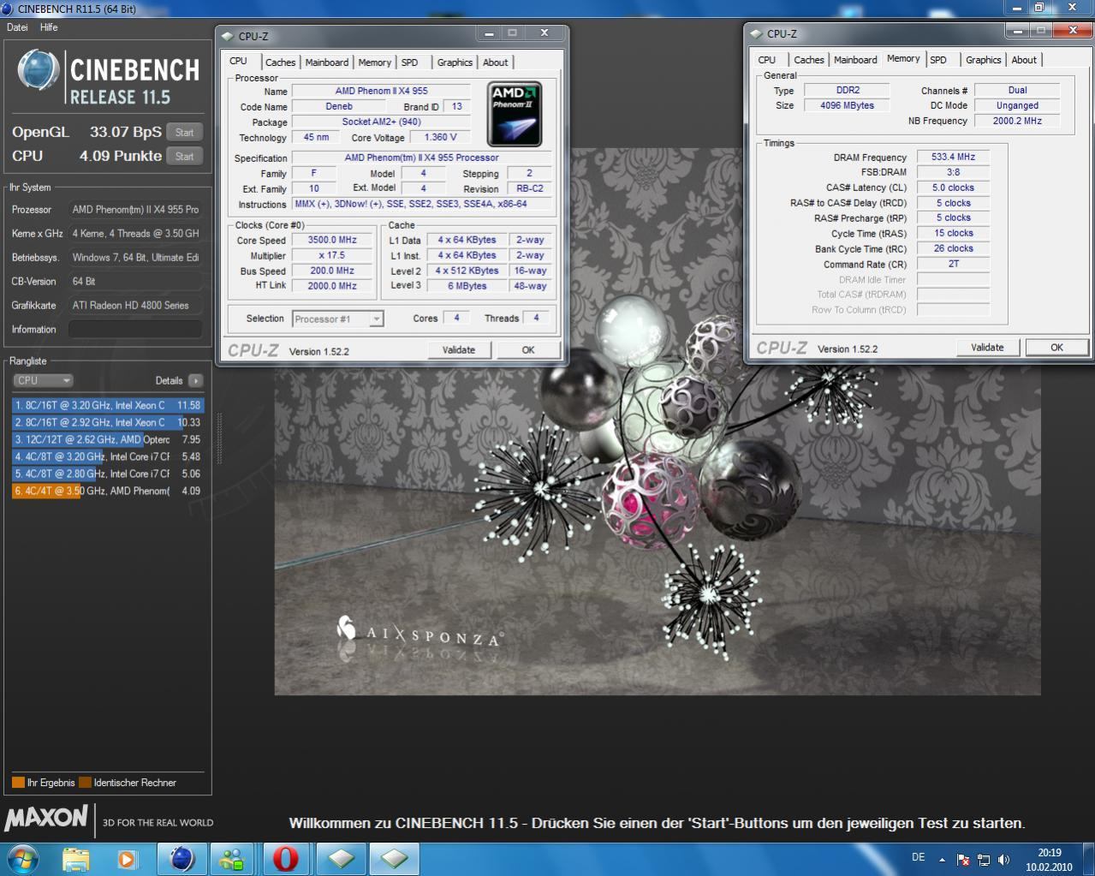
Task: Click right CPU-Z window title icon
Action: pos(756,34)
